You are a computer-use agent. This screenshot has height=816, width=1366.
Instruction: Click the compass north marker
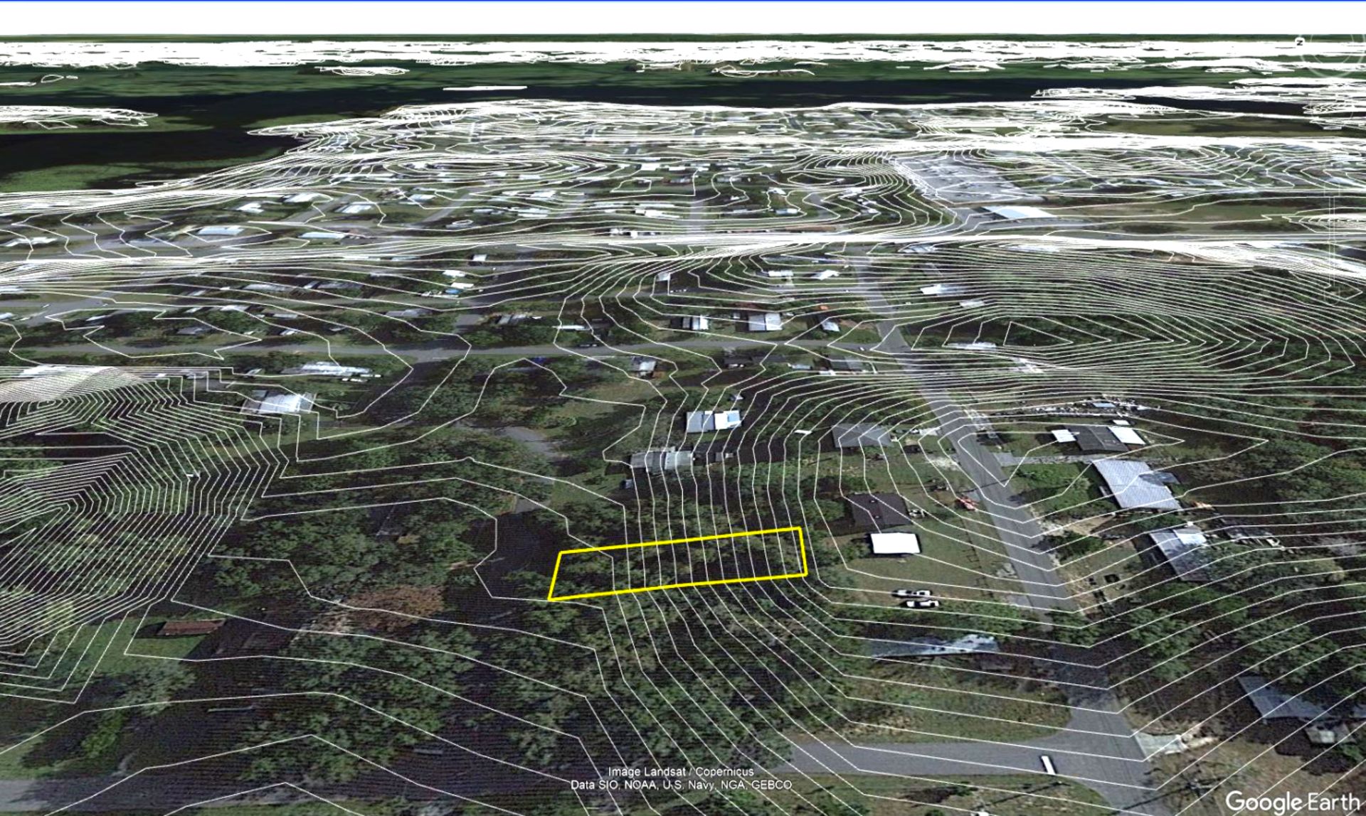tap(1300, 42)
